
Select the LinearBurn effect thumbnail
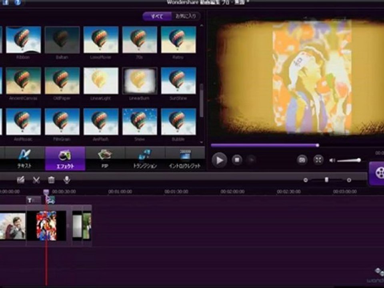coord(140,80)
